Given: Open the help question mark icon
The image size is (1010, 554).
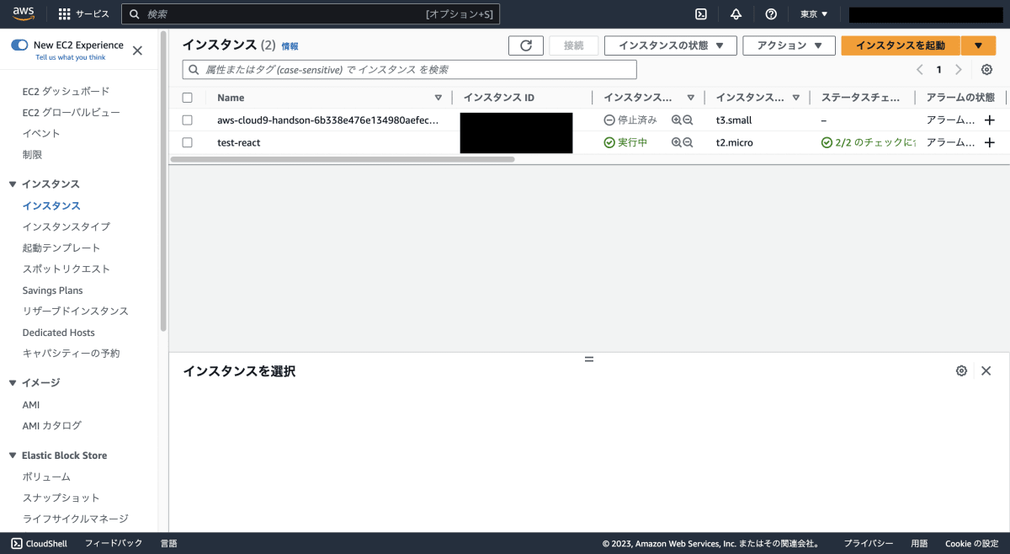Looking at the screenshot, I should [771, 13].
